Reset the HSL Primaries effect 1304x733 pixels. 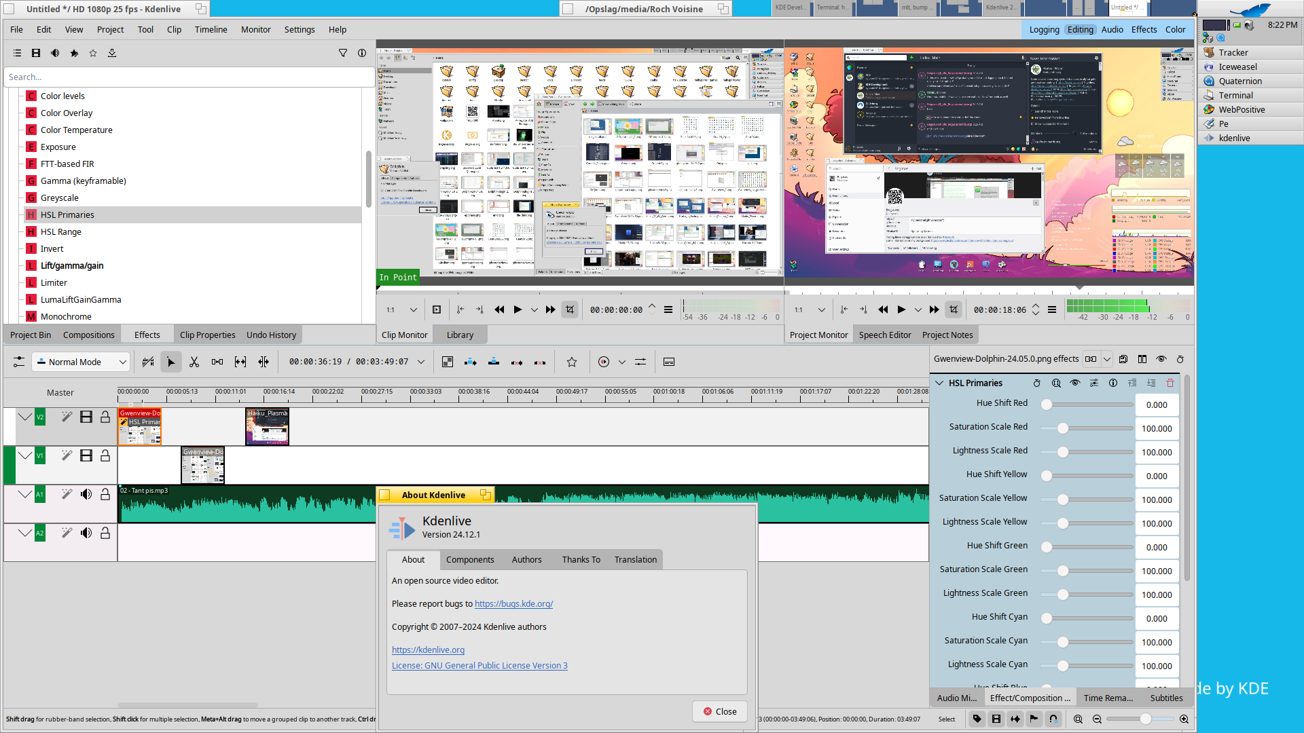coord(1037,383)
